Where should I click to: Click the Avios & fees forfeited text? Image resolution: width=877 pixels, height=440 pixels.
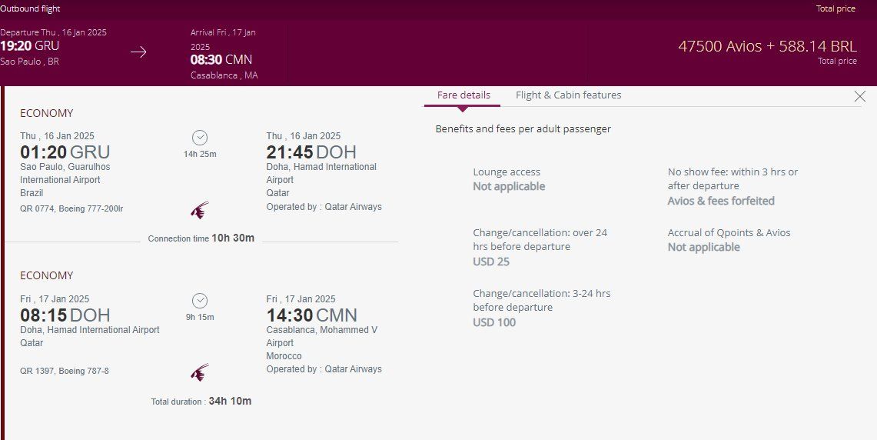click(721, 201)
